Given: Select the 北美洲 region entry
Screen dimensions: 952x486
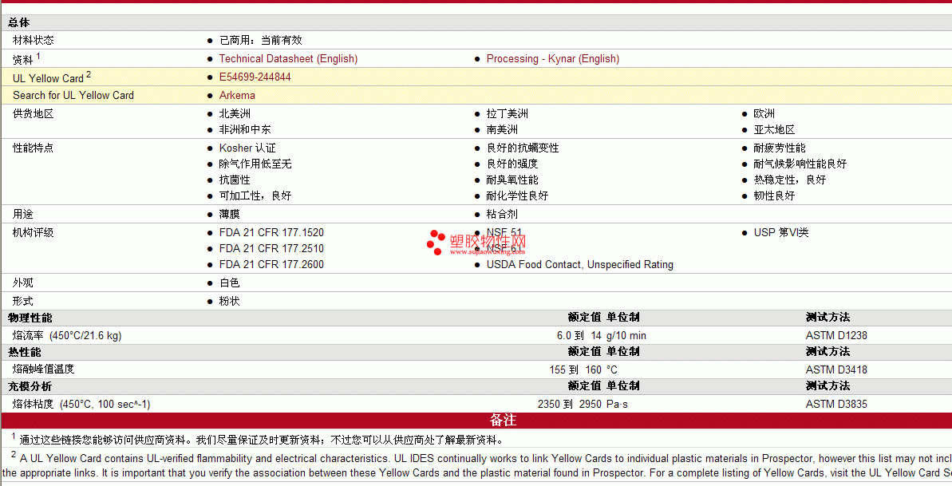Looking at the screenshot, I should point(235,113).
